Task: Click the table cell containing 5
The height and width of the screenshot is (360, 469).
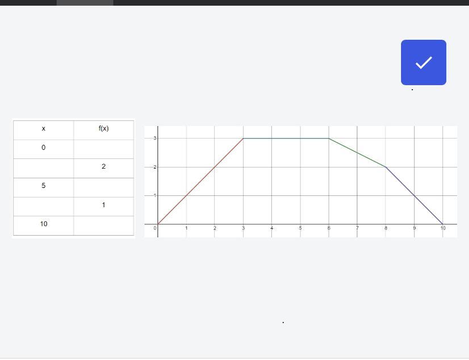Action: pos(44,186)
